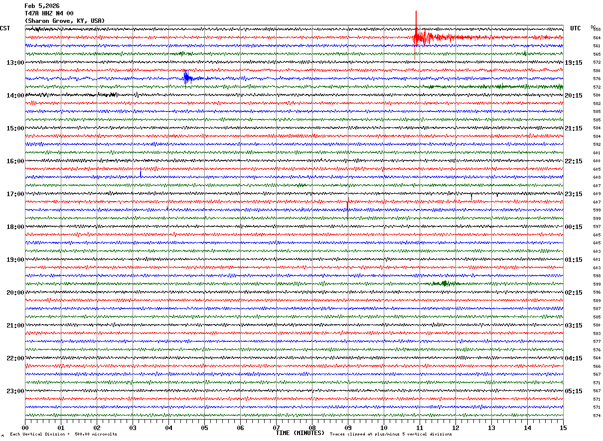Click the DC value '609'
The height and width of the screenshot is (441, 603).
(x=597, y=194)
